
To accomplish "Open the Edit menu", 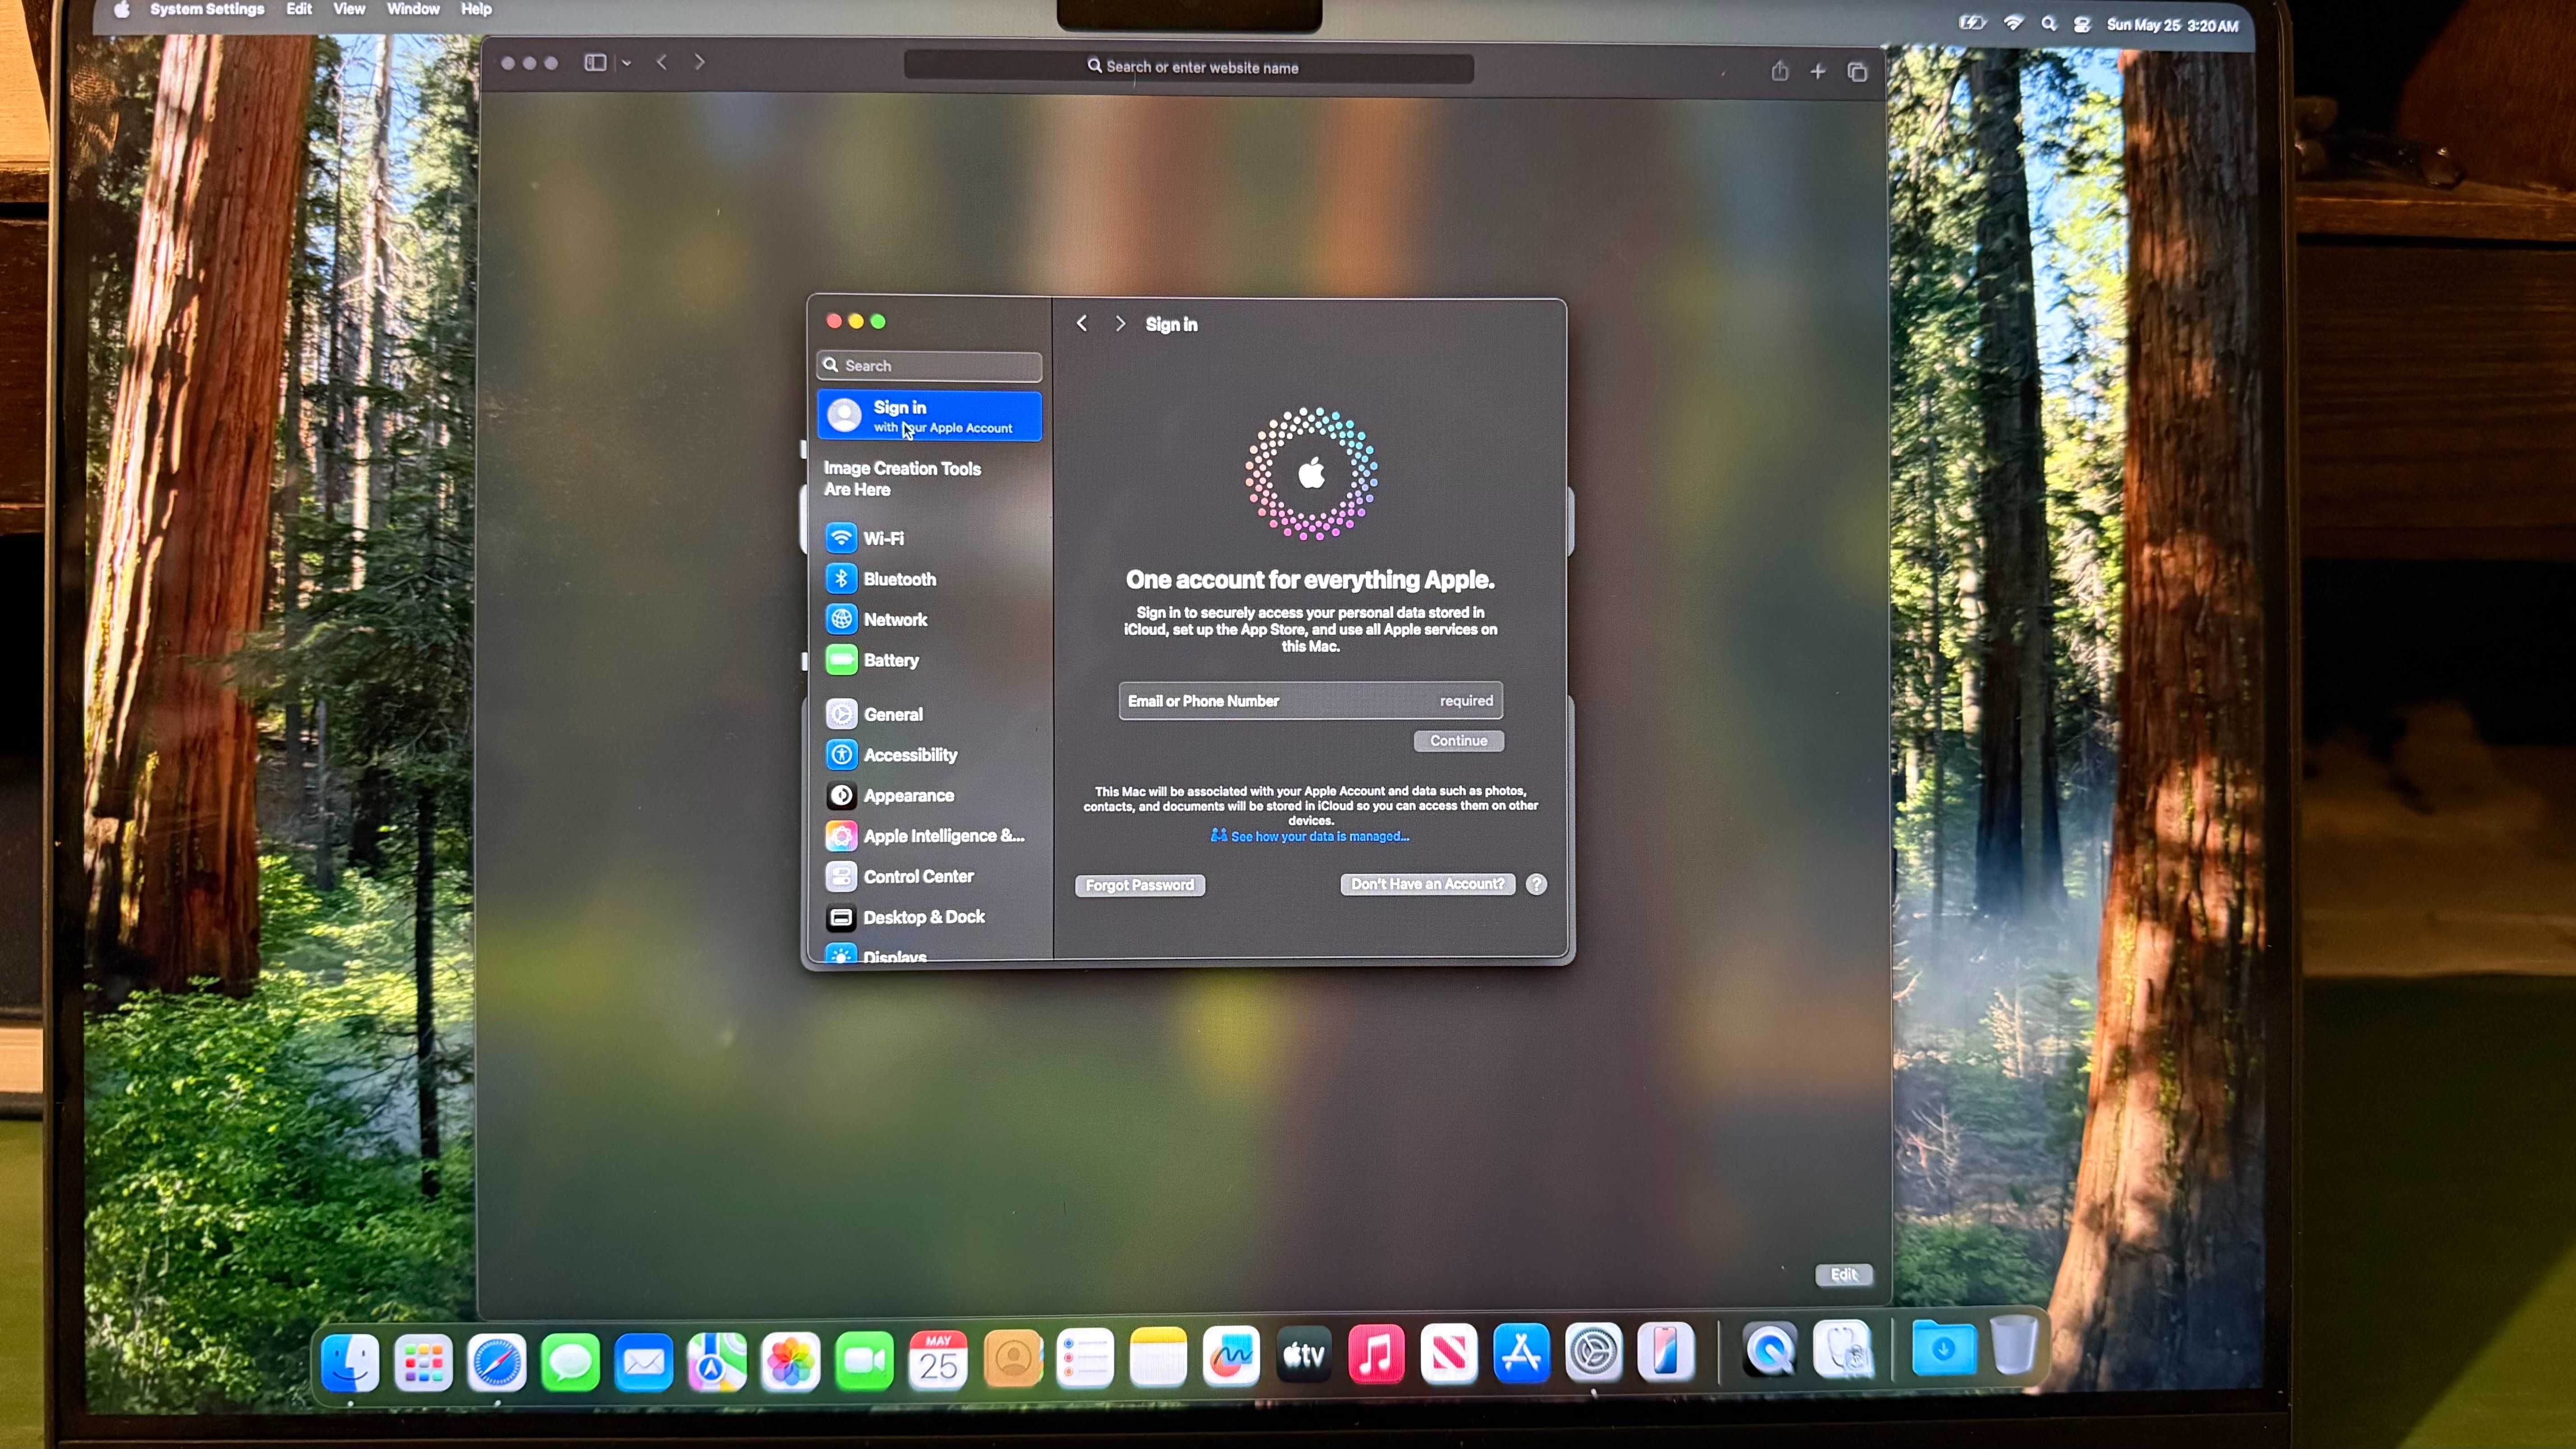I will (x=299, y=9).
